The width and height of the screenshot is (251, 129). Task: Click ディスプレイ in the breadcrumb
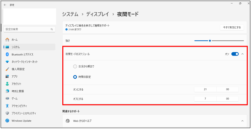tap(98, 14)
